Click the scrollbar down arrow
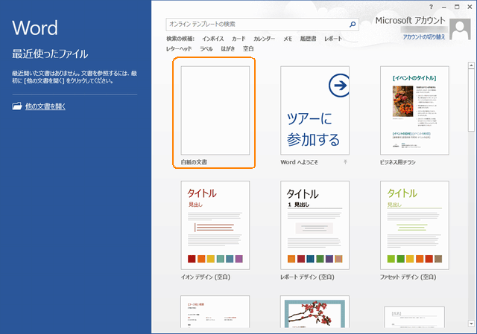Viewport: 477px width, 334px height. click(x=471, y=324)
